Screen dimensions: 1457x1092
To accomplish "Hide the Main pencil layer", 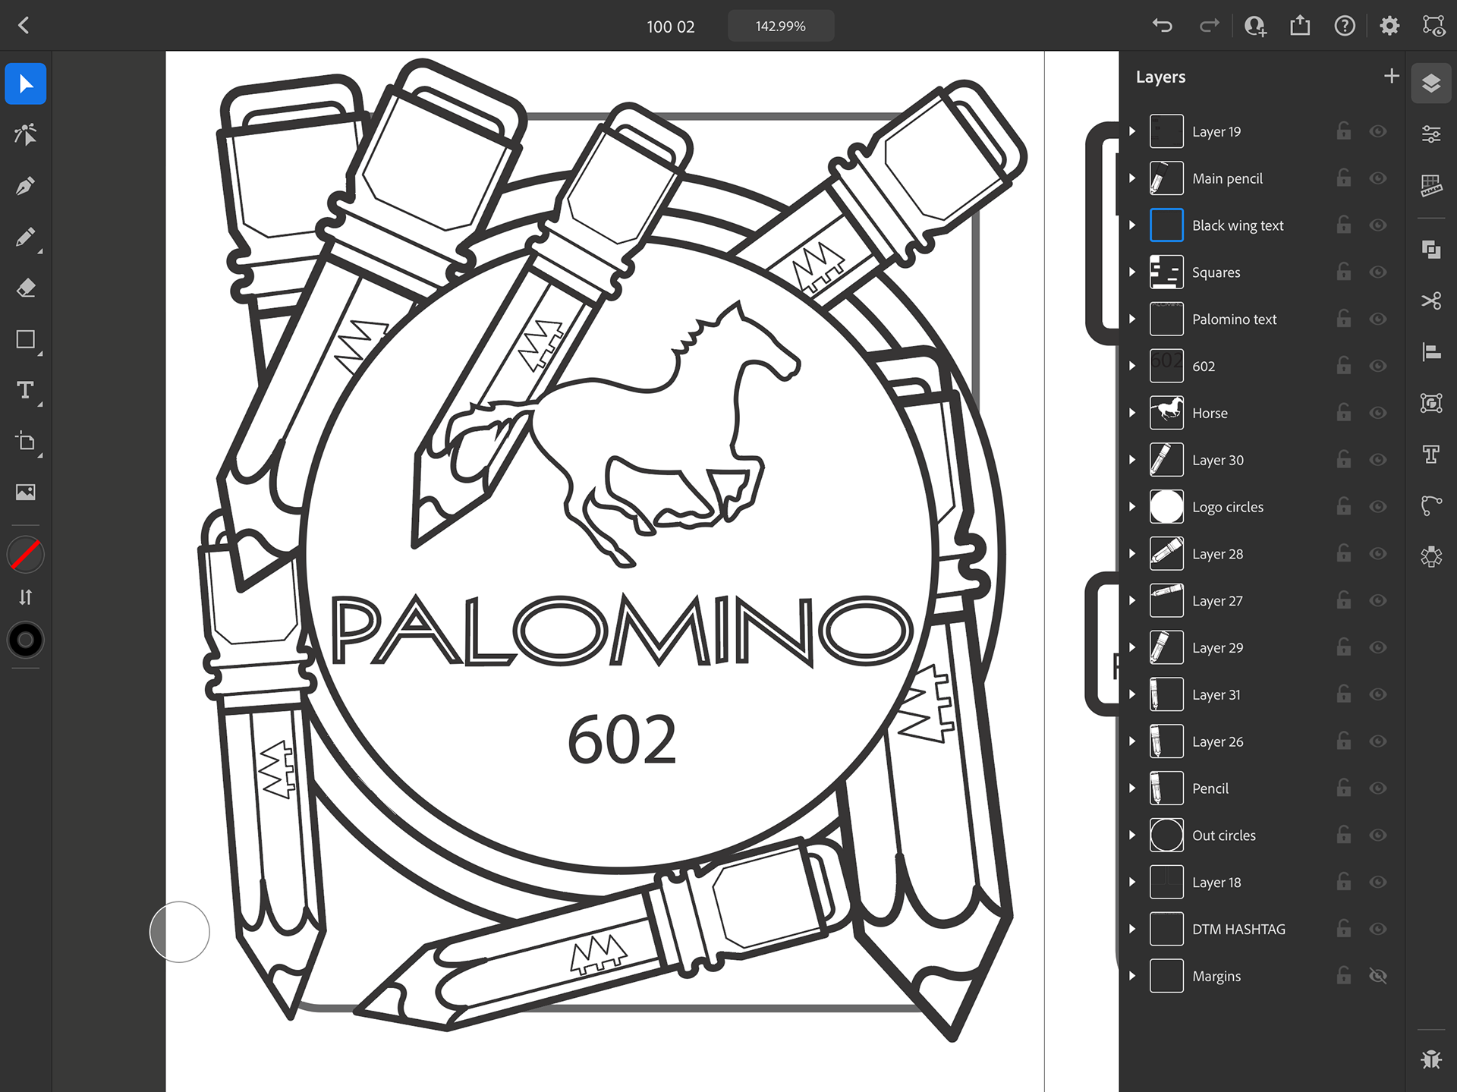I will coord(1378,178).
